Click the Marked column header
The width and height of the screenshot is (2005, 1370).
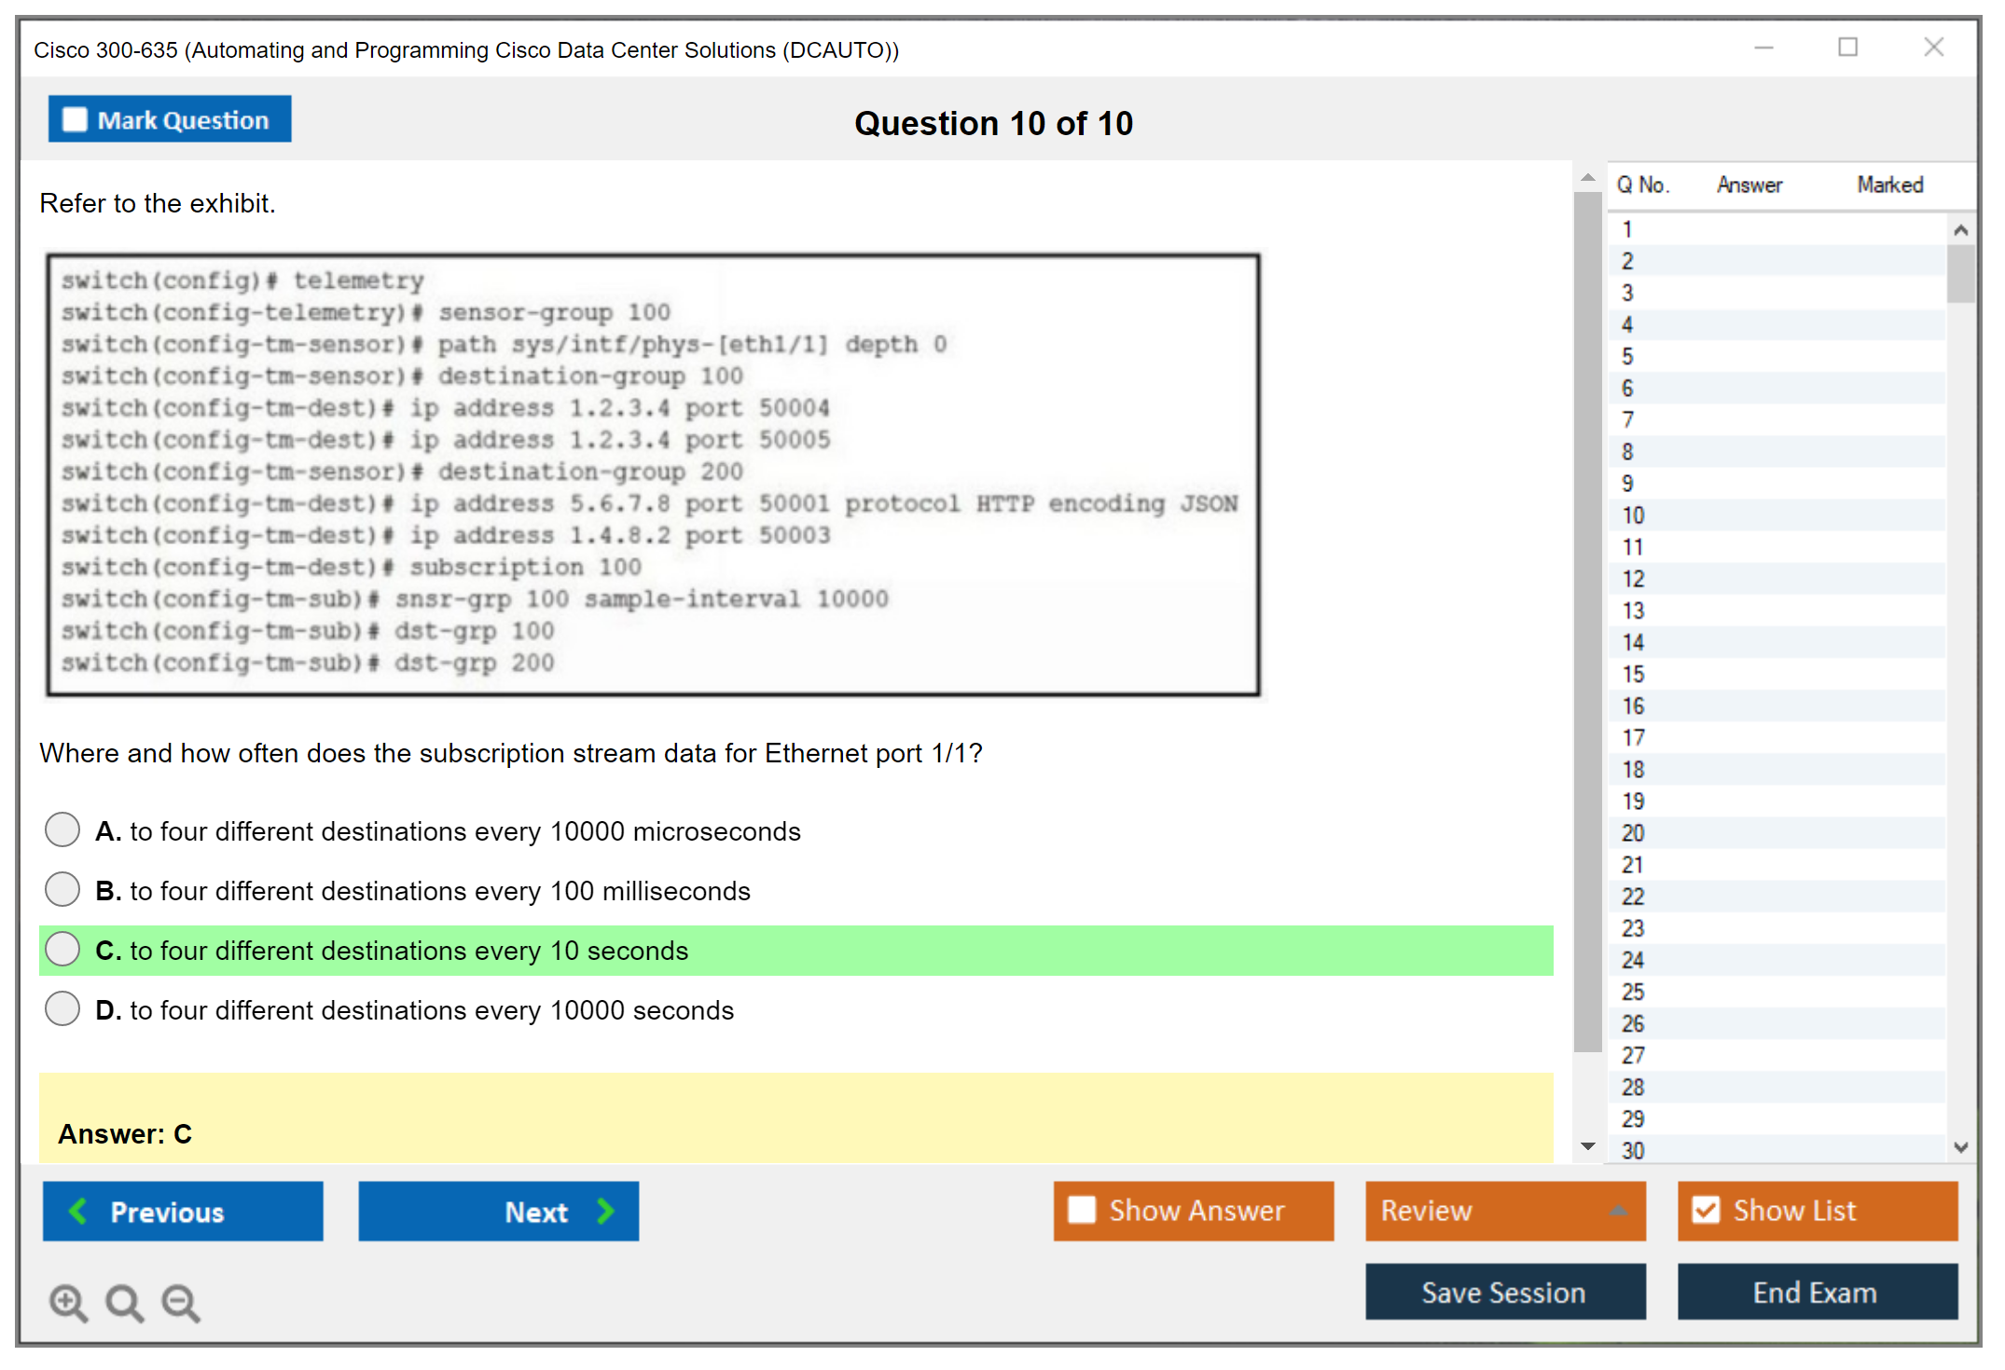[x=1889, y=185]
